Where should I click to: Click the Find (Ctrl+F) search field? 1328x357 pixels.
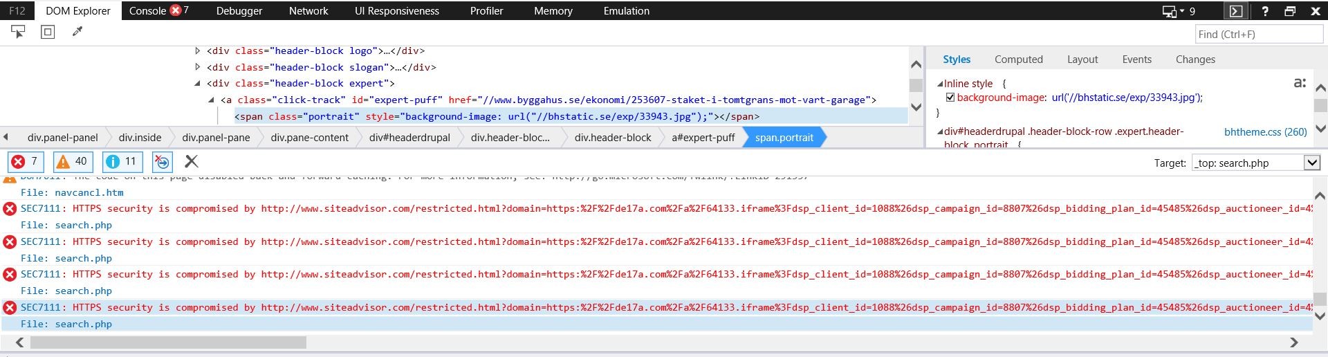pyautogui.click(x=1258, y=34)
